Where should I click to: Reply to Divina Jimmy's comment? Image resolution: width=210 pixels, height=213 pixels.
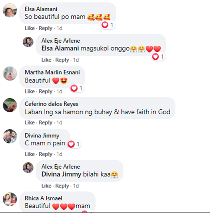point(46,154)
